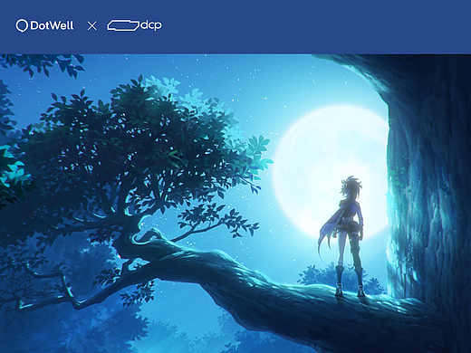Image resolution: width=471 pixels, height=353 pixels.
Task: Click the dcp logo
Action: coord(134,25)
